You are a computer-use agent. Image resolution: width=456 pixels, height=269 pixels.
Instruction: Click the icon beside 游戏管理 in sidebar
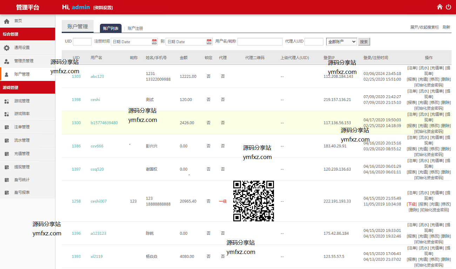pos(7,101)
